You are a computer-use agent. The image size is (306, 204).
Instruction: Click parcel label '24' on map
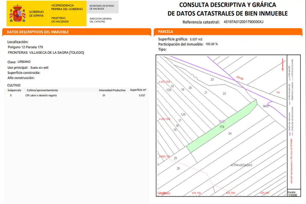click(230, 134)
